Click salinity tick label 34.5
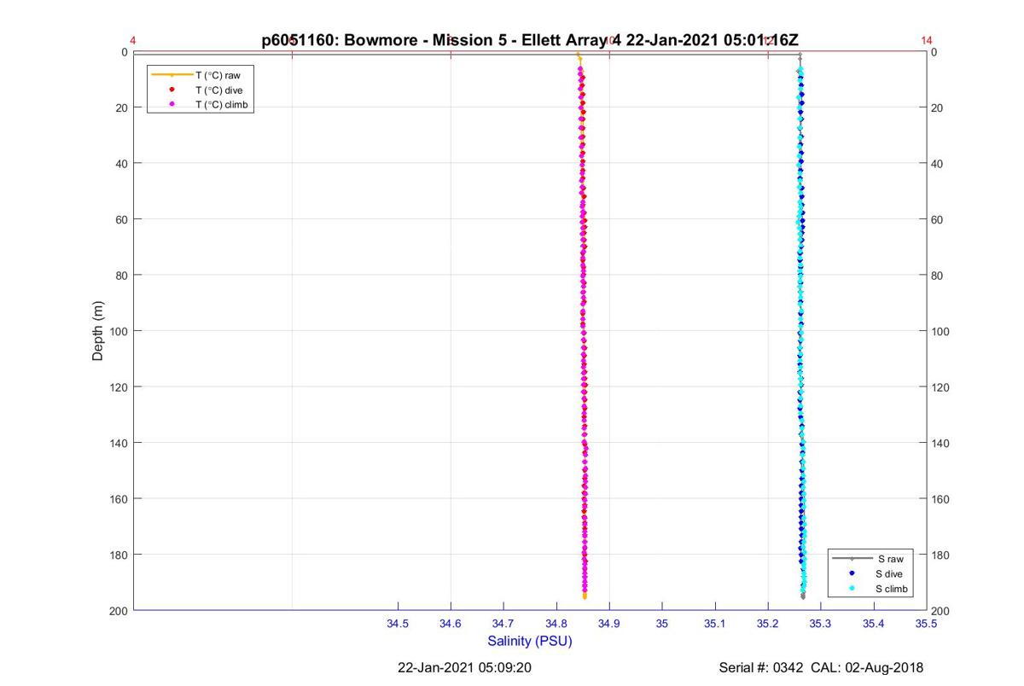The image size is (1024, 686). point(398,625)
